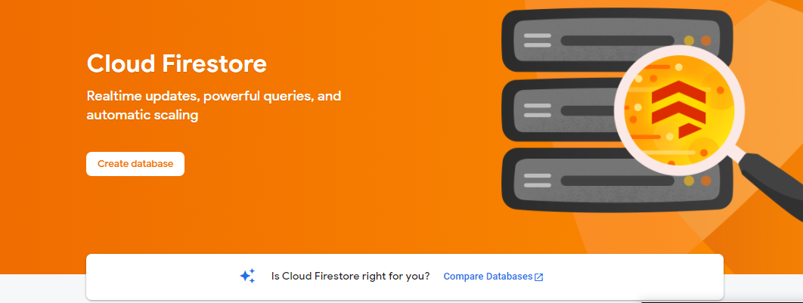Click the external-link icon beside Compare Databases
Viewport: 803px width, 303px height.
tap(539, 277)
